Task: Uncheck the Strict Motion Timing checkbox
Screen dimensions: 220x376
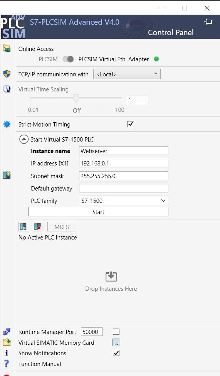Action: click(131, 124)
